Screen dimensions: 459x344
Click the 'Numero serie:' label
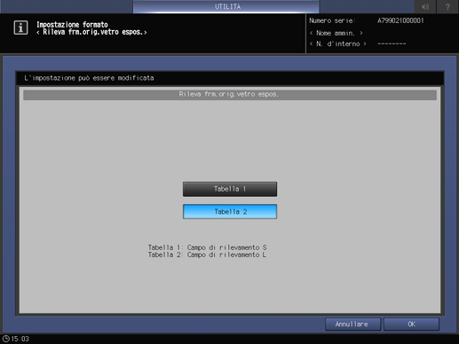coord(332,20)
